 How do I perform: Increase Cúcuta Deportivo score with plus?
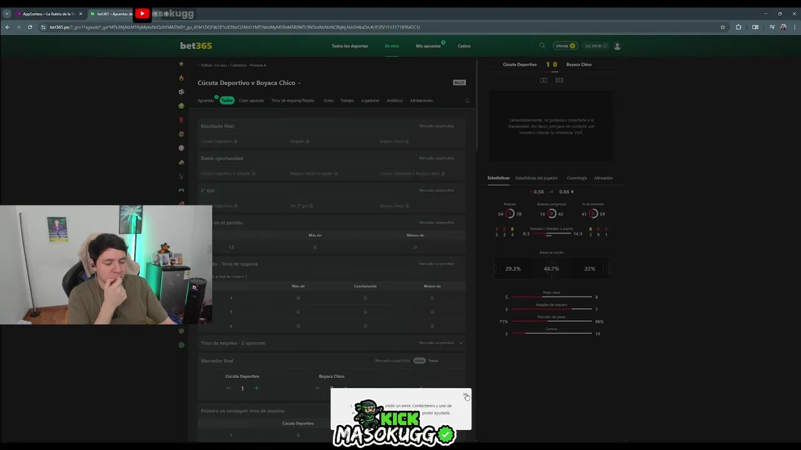[257, 388]
